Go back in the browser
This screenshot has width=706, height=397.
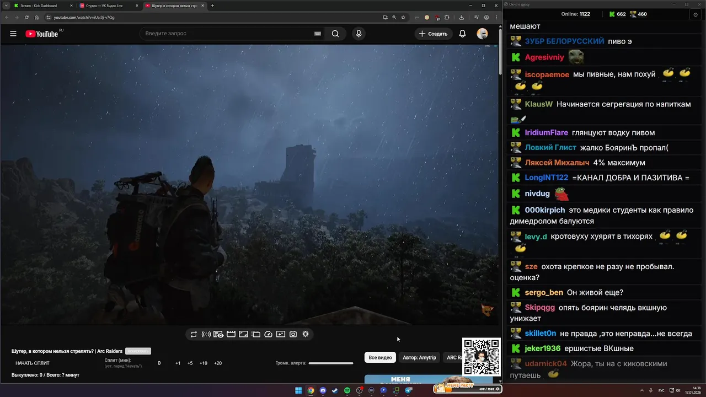coord(6,17)
